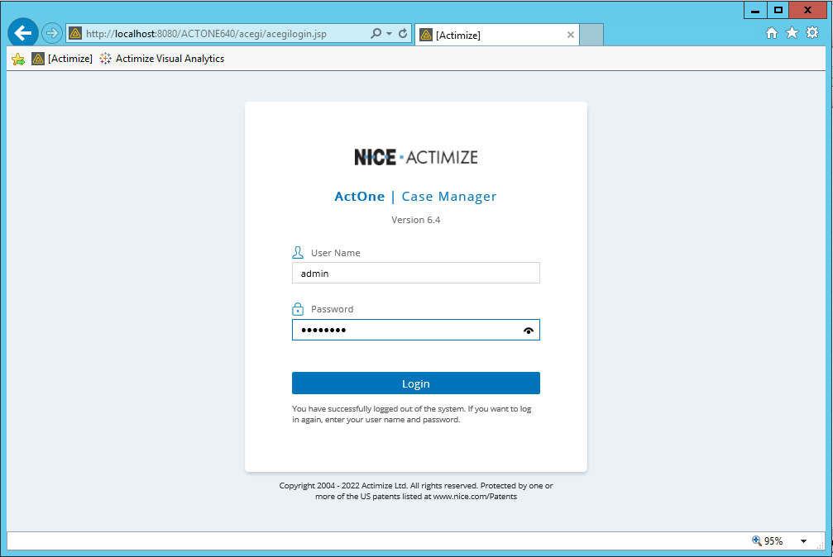Maximize the browser window
This screenshot has width=833, height=557.
778,10
